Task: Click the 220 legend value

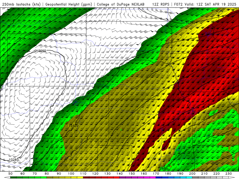Action: point(216,174)
